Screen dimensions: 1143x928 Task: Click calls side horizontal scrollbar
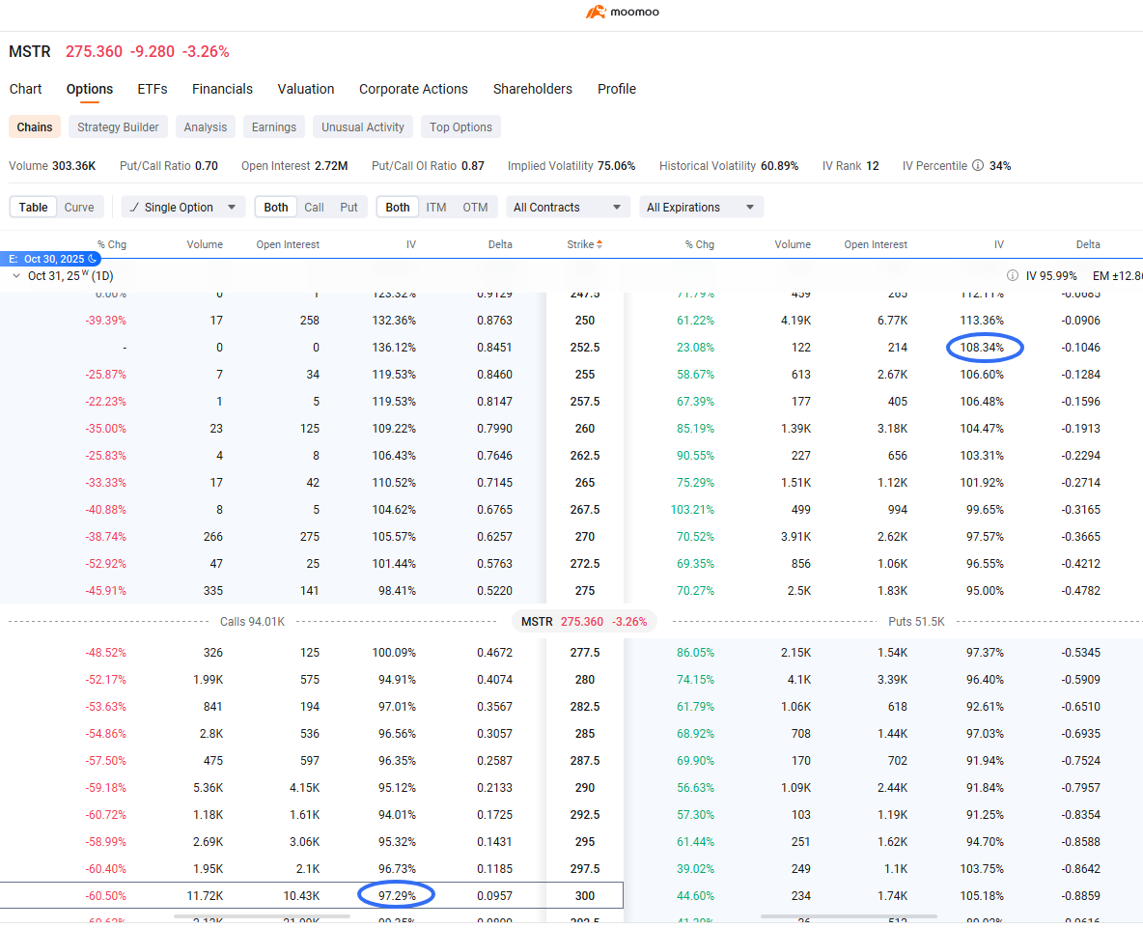[262, 916]
